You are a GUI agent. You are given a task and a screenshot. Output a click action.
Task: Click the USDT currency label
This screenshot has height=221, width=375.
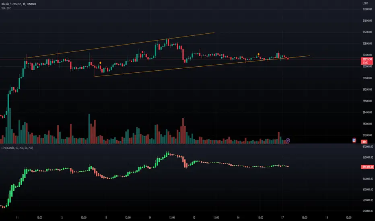coord(365,3)
